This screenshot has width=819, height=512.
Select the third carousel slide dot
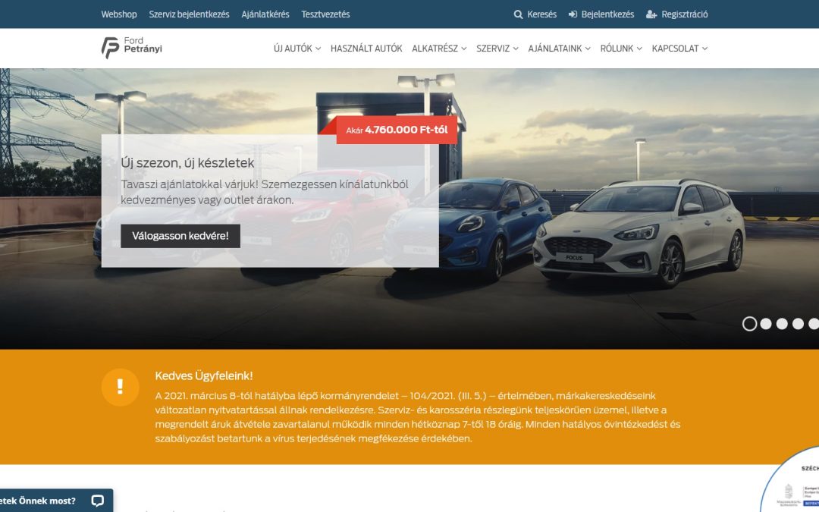pos(782,324)
